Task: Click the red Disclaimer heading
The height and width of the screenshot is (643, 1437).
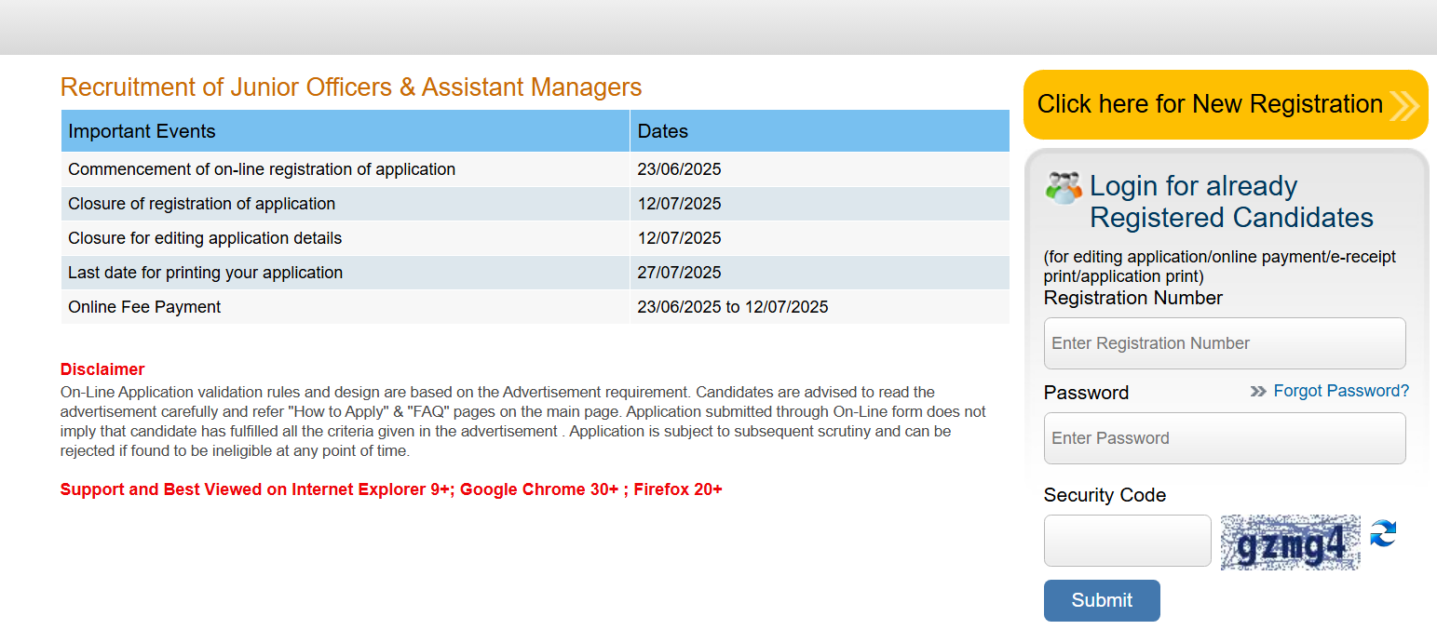Action: [102, 369]
